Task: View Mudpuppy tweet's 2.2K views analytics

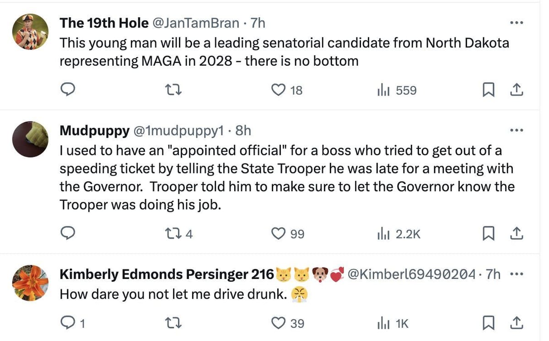Action: (x=398, y=234)
